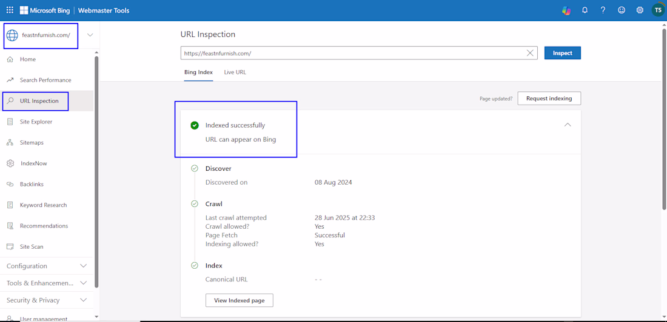
Task: Open the feedback smiley icon
Action: click(622, 10)
